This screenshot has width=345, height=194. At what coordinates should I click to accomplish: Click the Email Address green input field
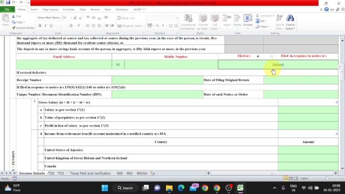(x=64, y=65)
